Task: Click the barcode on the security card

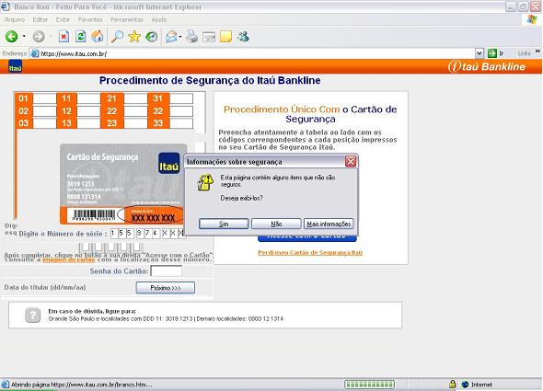Action: [94, 215]
